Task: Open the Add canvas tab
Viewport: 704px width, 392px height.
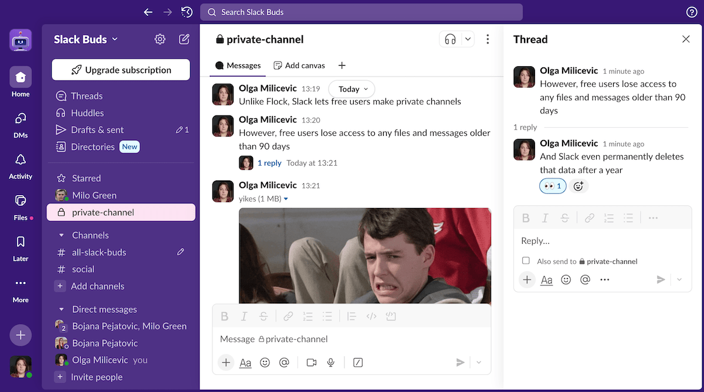Action: point(299,66)
